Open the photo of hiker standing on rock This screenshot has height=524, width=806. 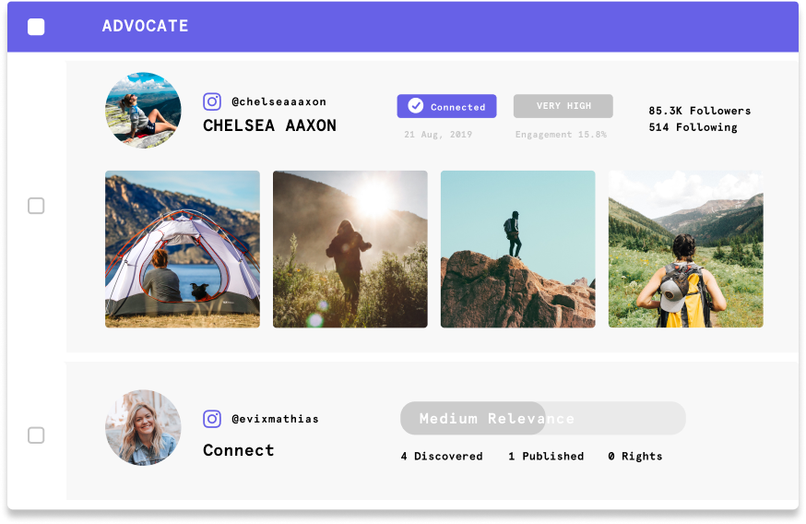517,249
